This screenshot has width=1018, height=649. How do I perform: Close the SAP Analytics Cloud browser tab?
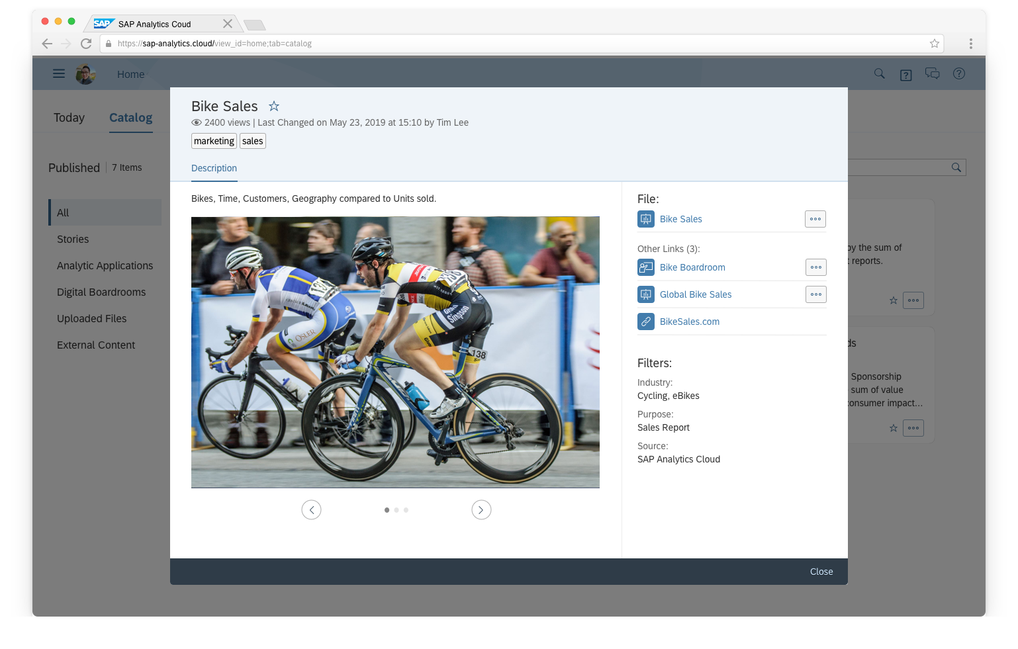coord(228,24)
